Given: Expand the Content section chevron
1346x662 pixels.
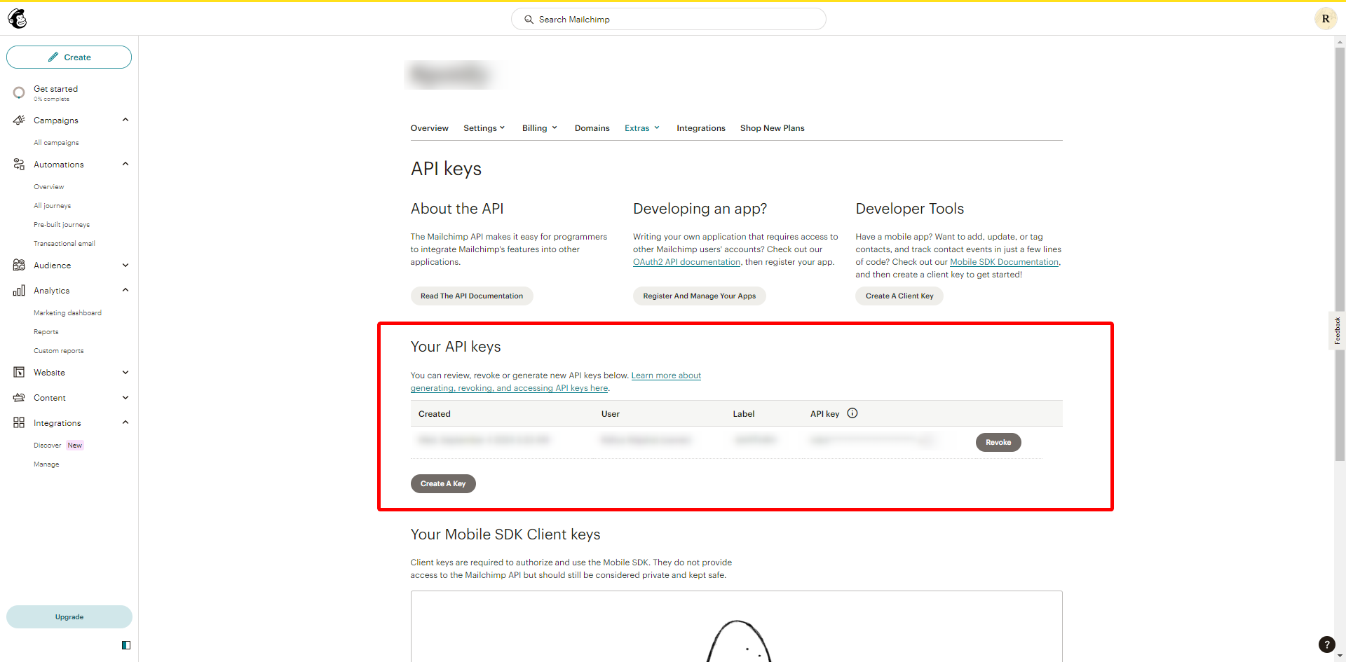Looking at the screenshot, I should (125, 397).
